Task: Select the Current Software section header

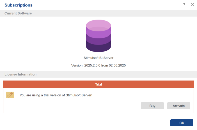Action: [x=18, y=13]
